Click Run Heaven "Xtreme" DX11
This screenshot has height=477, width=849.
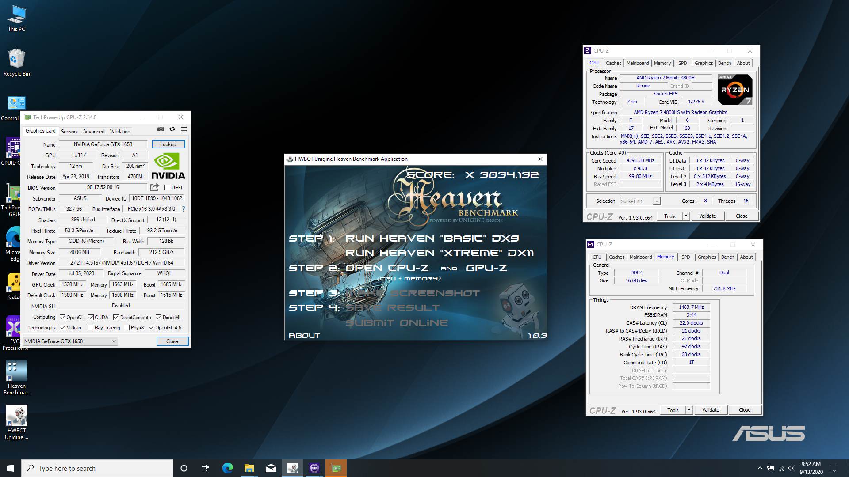[x=440, y=253]
